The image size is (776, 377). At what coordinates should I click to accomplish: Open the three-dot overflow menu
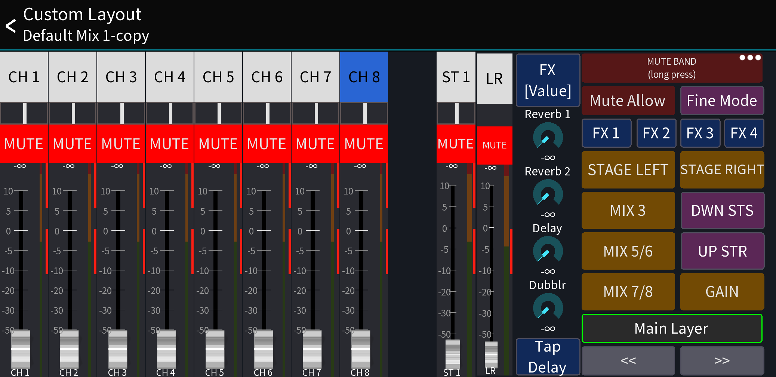[x=749, y=57]
